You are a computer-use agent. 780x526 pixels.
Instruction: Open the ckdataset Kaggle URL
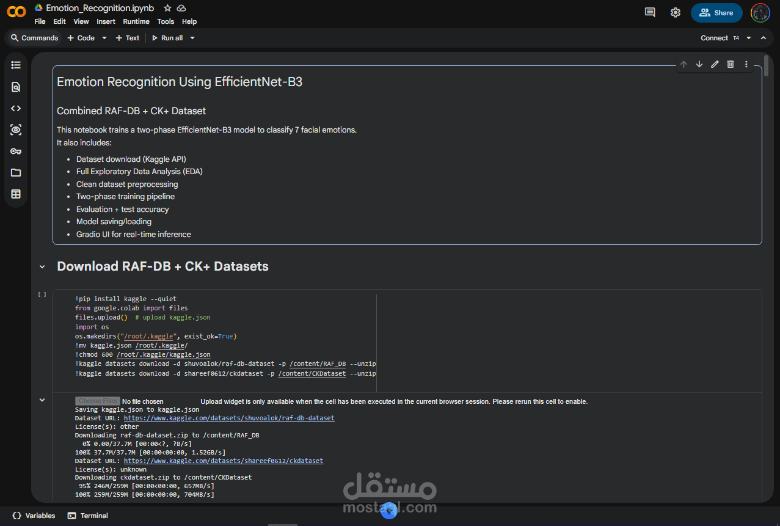(x=224, y=461)
